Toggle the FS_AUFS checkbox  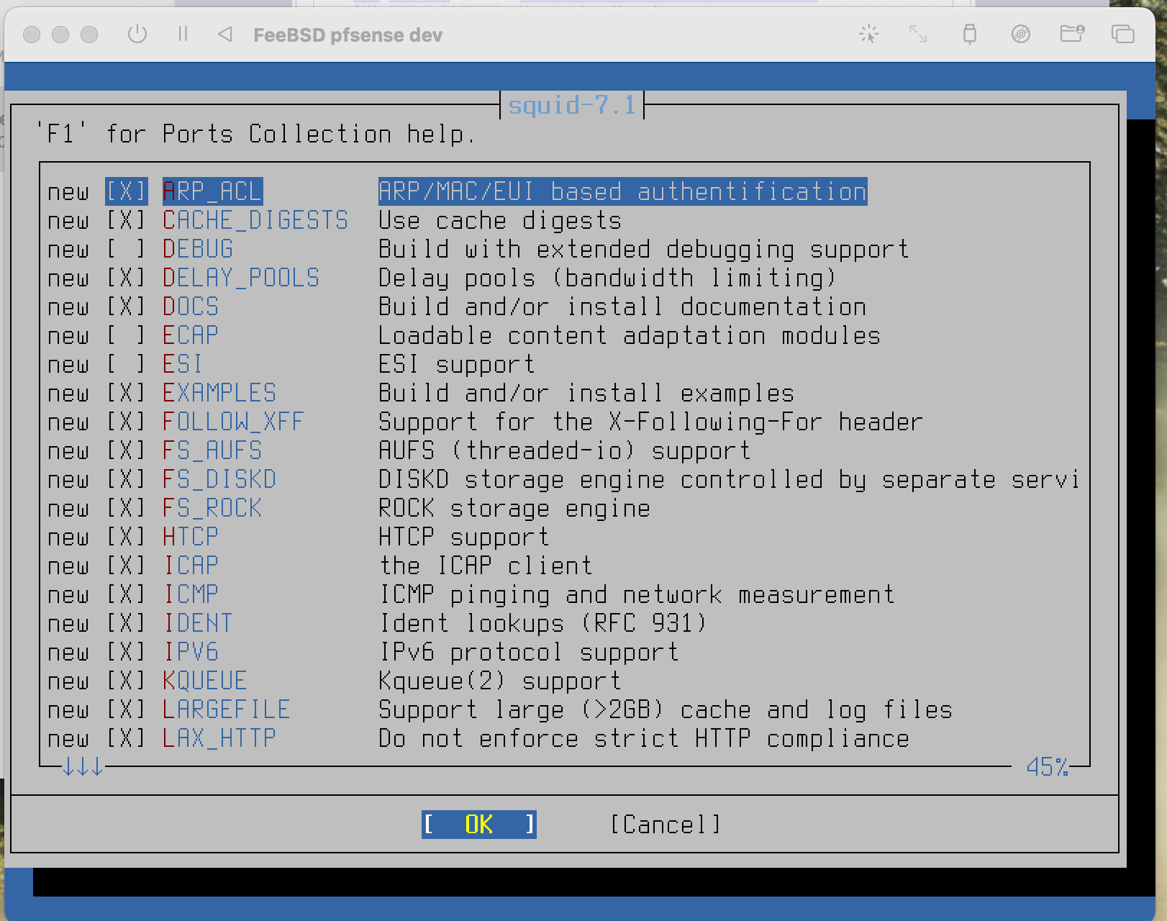[x=127, y=451]
